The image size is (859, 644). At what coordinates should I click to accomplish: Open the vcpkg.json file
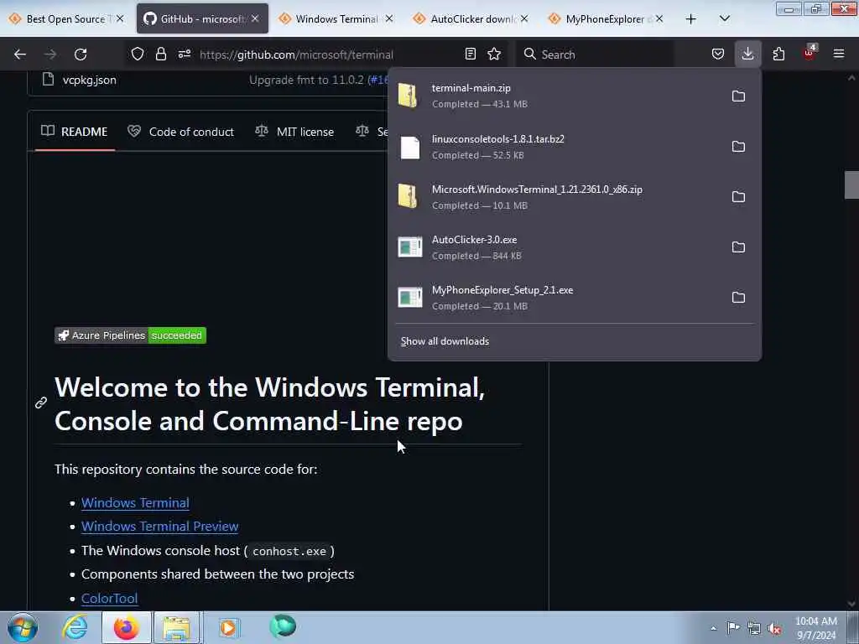coord(89,80)
